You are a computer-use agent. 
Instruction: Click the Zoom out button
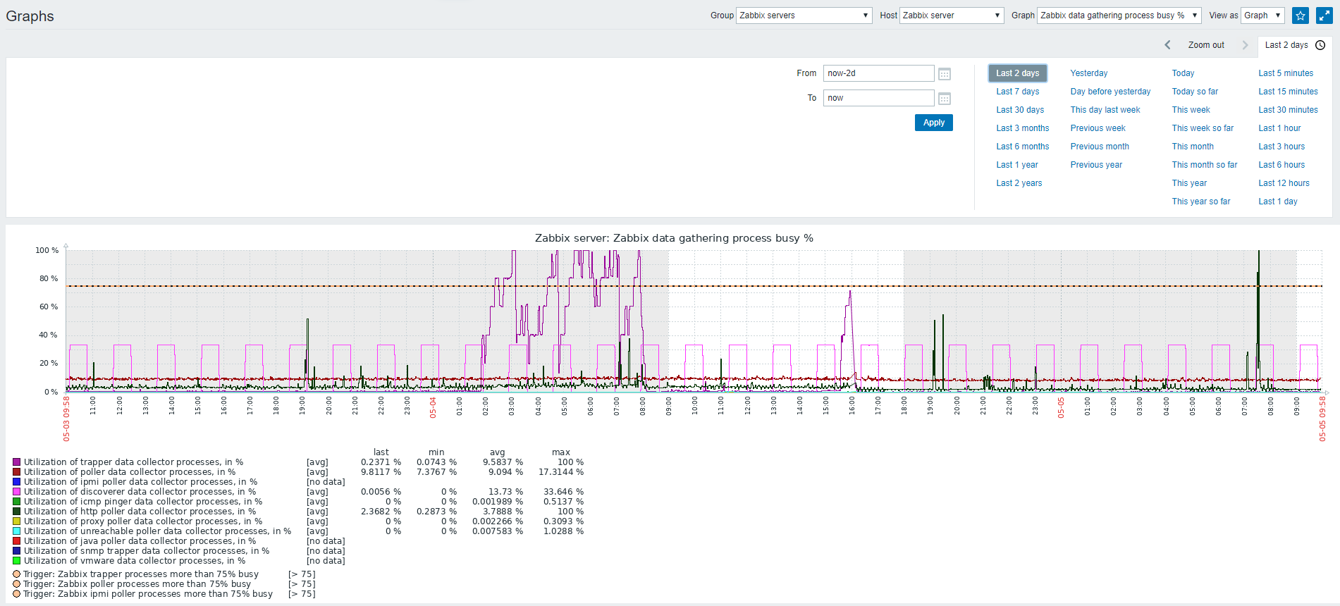pos(1206,45)
